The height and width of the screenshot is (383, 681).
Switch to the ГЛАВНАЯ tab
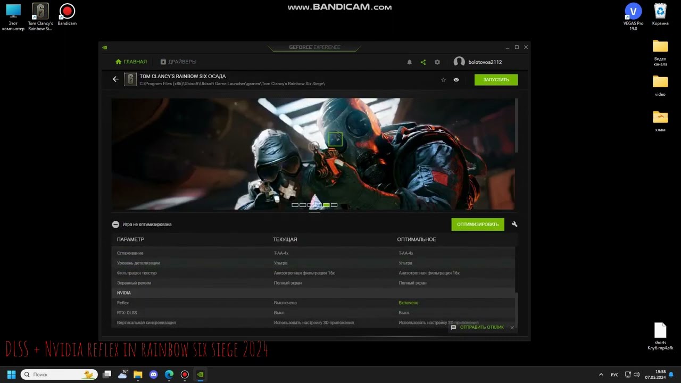[131, 62]
